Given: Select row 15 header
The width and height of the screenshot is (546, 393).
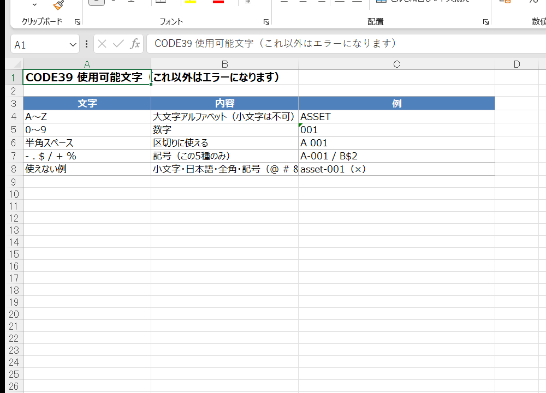Looking at the screenshot, I should click(x=14, y=254).
